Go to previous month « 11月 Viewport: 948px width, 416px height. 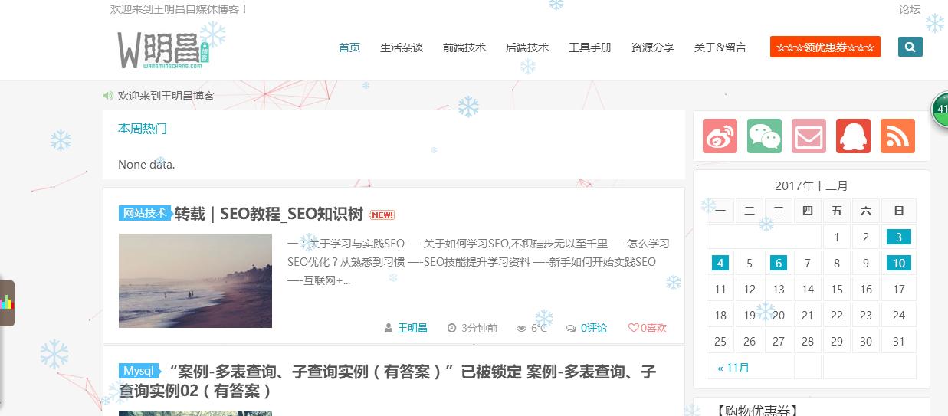733,368
